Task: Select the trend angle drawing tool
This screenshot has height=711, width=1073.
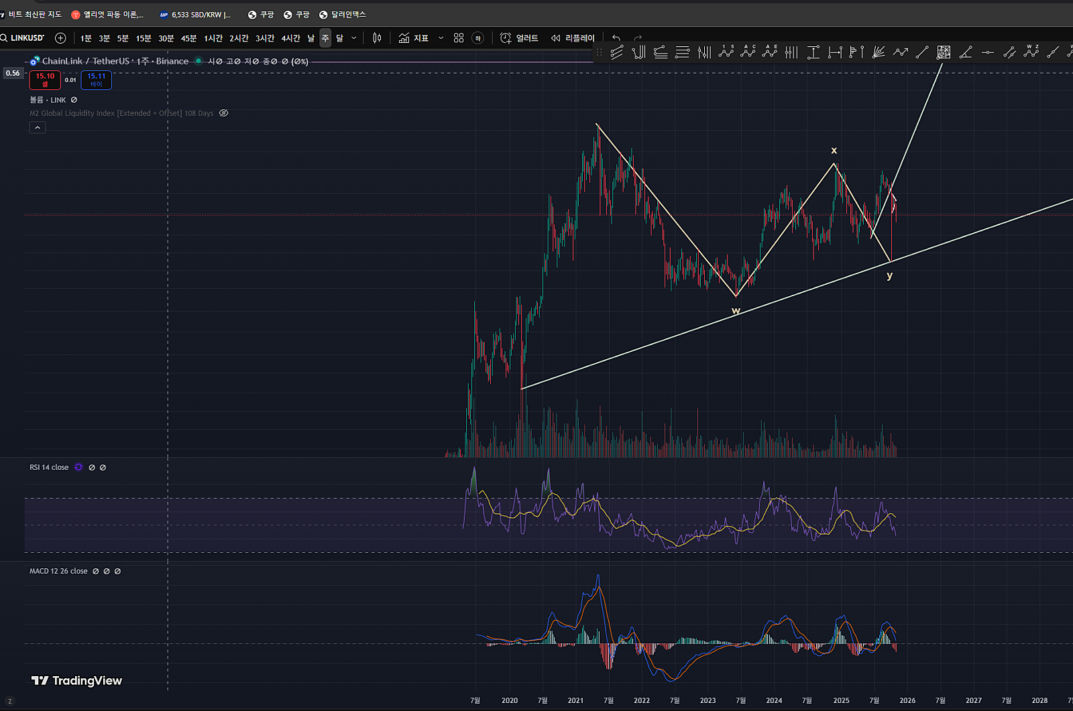Action: pyautogui.click(x=966, y=52)
